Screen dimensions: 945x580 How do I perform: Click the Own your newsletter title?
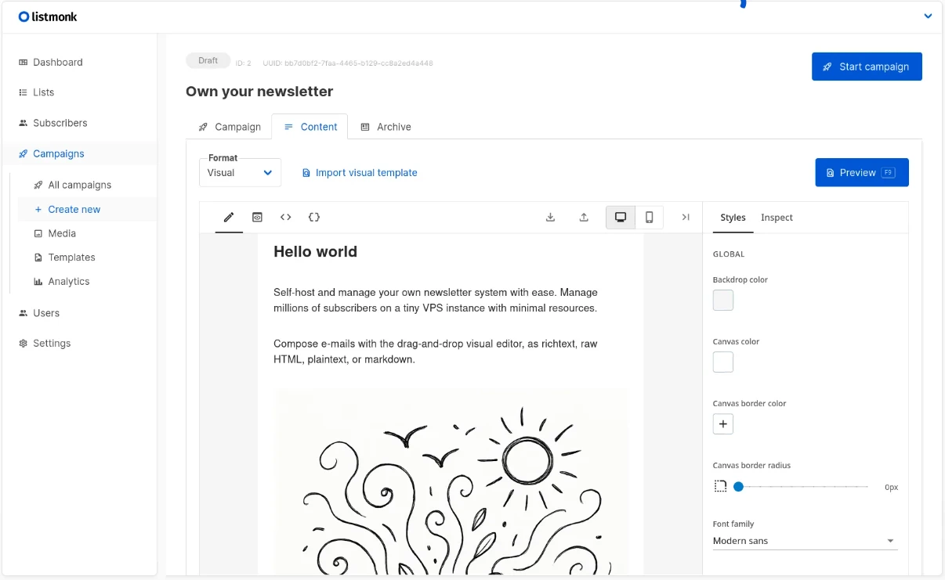(x=259, y=92)
